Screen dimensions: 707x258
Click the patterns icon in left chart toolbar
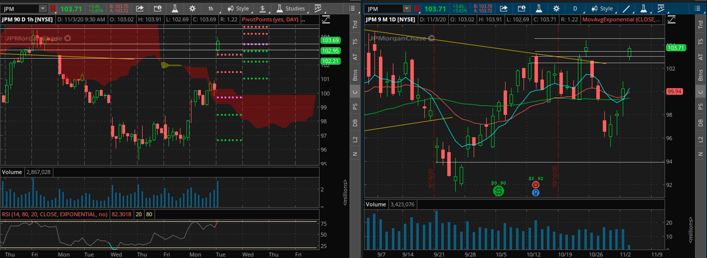318,9
